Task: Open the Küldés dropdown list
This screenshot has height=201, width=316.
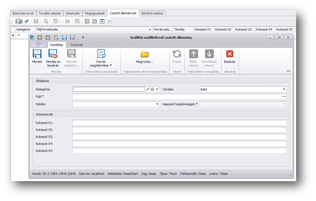Action: click(x=157, y=104)
